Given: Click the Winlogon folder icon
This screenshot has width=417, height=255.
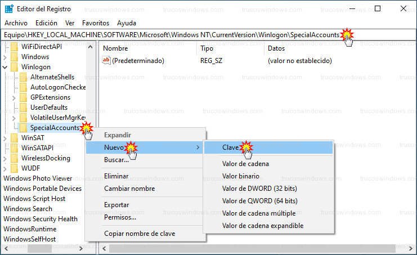Looking at the screenshot, I should [14, 67].
